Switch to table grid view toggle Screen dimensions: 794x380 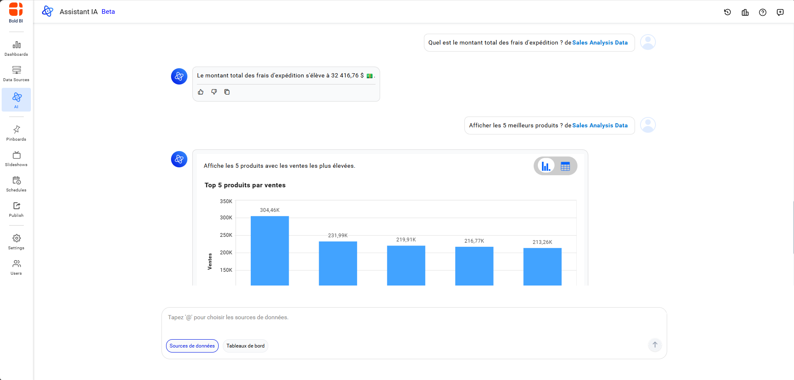[x=565, y=166]
